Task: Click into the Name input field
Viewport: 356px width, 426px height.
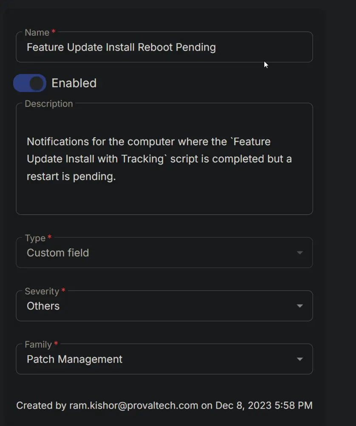Action: pos(164,47)
